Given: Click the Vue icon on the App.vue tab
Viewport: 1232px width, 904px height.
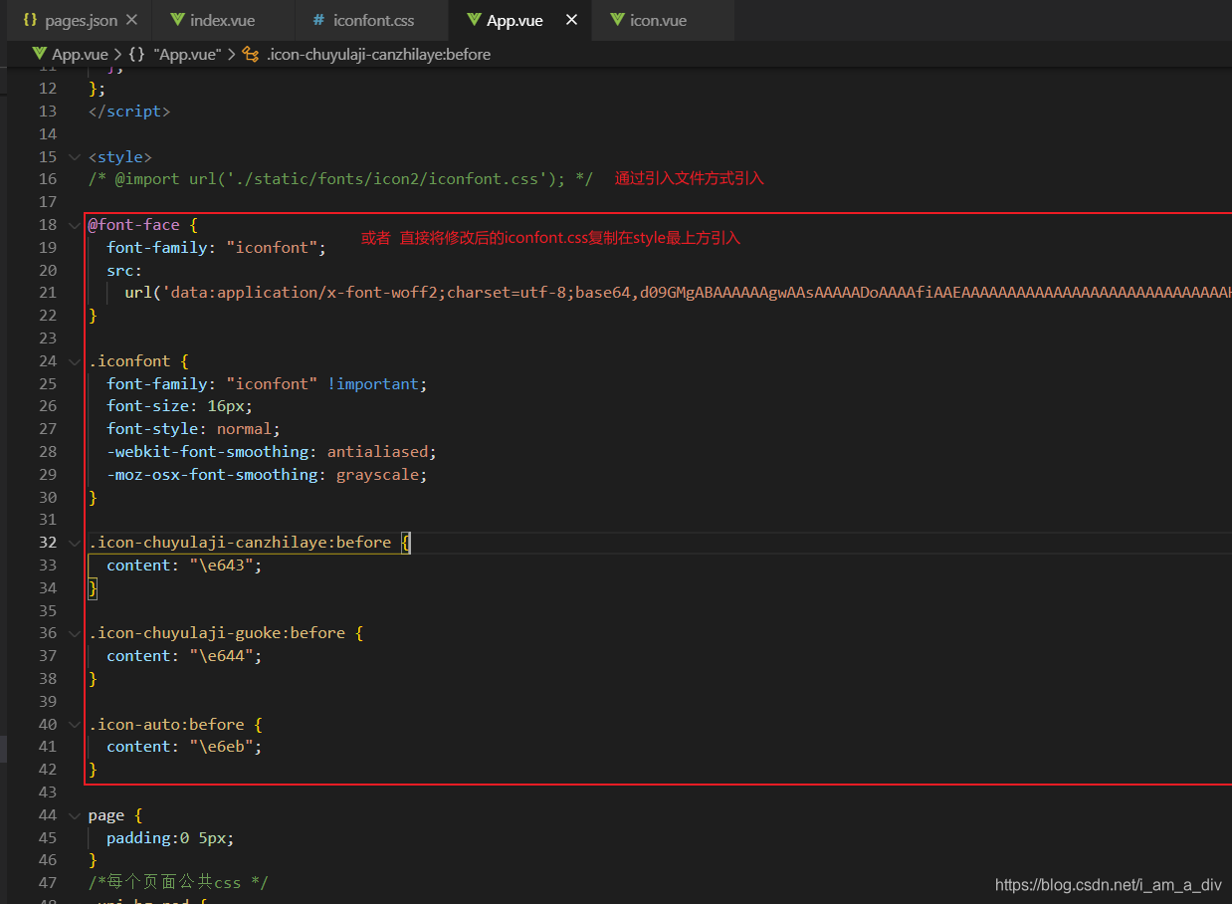Looking at the screenshot, I should (x=472, y=20).
